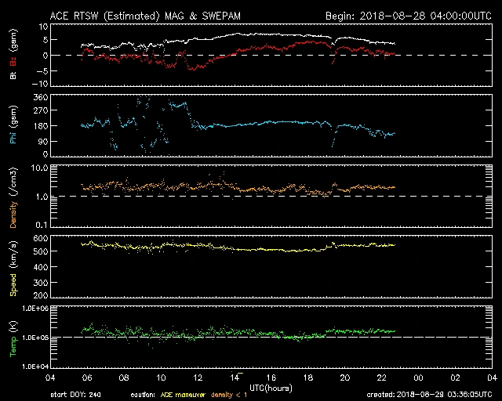Click the -10 tick on the Bt Bz axis
The height and width of the screenshot is (401, 502).
(x=42, y=84)
